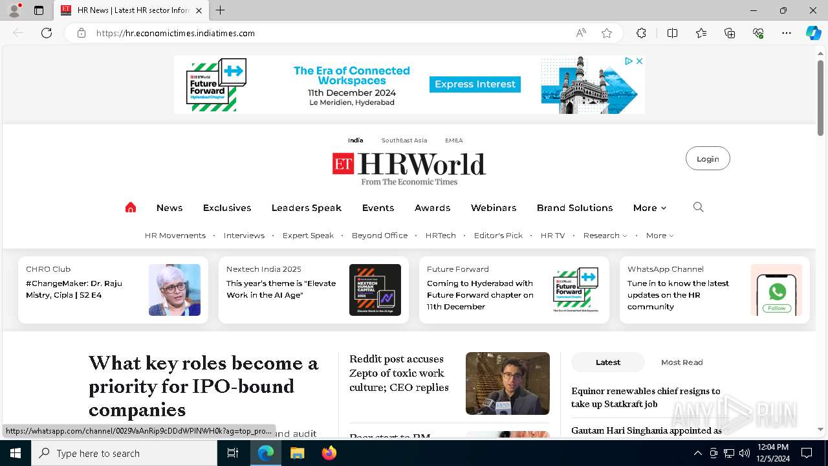Click the address bar URL
The height and width of the screenshot is (466, 828).
coord(175,33)
